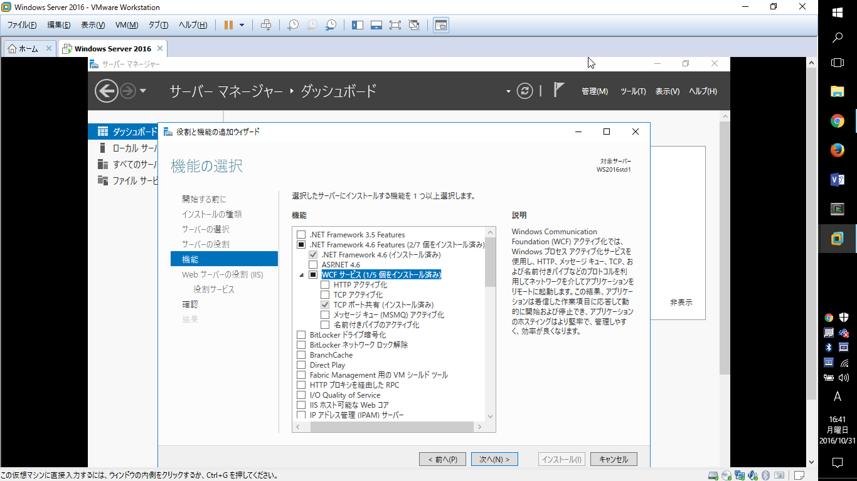Click the VMware pause VM button
This screenshot has width=857, height=481.
pos(228,25)
